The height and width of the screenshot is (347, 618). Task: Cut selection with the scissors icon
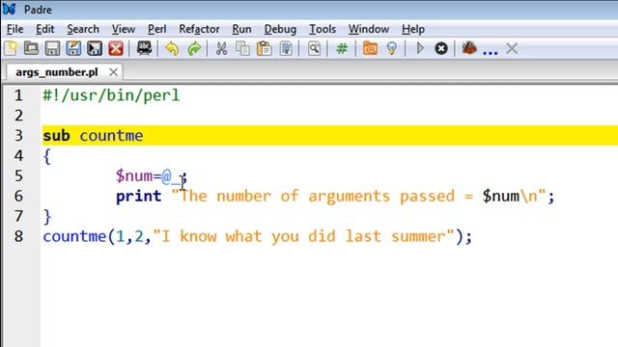pos(221,49)
